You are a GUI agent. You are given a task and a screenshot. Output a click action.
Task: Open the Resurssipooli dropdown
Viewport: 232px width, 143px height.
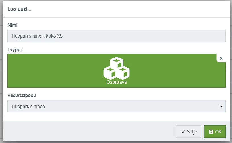coord(117,106)
